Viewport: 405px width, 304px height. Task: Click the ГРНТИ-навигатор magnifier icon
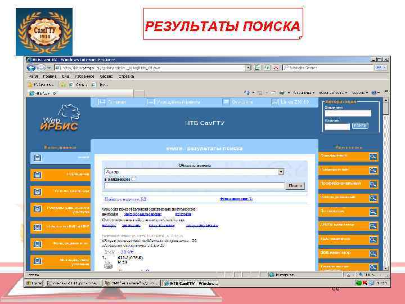point(373,226)
